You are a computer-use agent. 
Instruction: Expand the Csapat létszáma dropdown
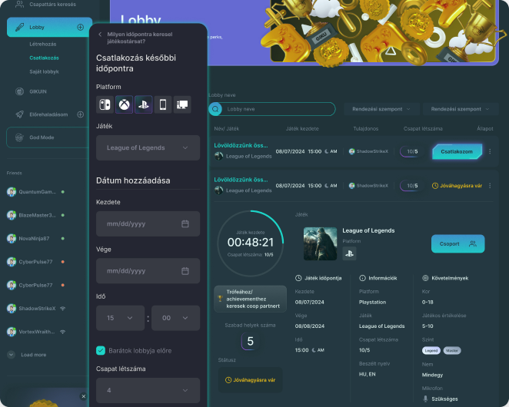tap(148, 390)
